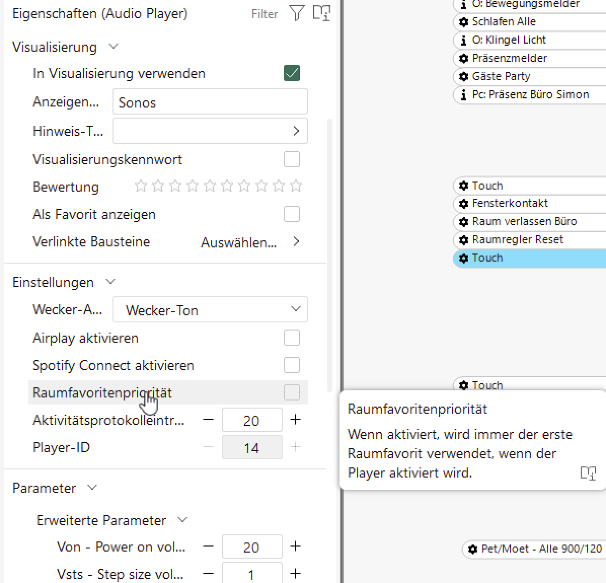Click the help icon in Raumfavoritenpriorität tooltip
The width and height of the screenshot is (606, 583).
588,473
